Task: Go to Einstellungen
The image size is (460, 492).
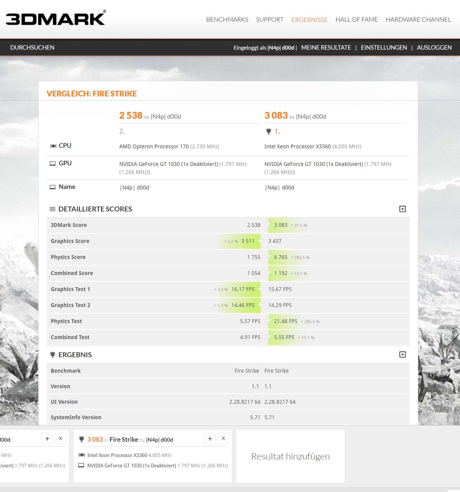Action: pyautogui.click(x=384, y=47)
